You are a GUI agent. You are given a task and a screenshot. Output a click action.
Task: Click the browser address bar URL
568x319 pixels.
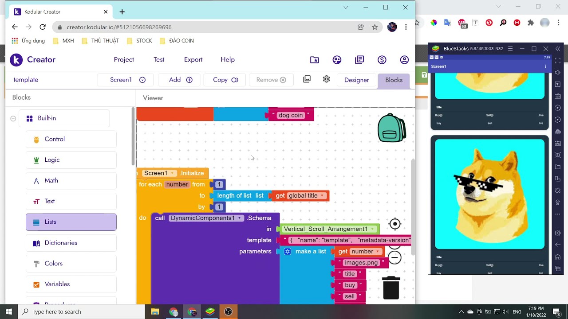pyautogui.click(x=119, y=27)
